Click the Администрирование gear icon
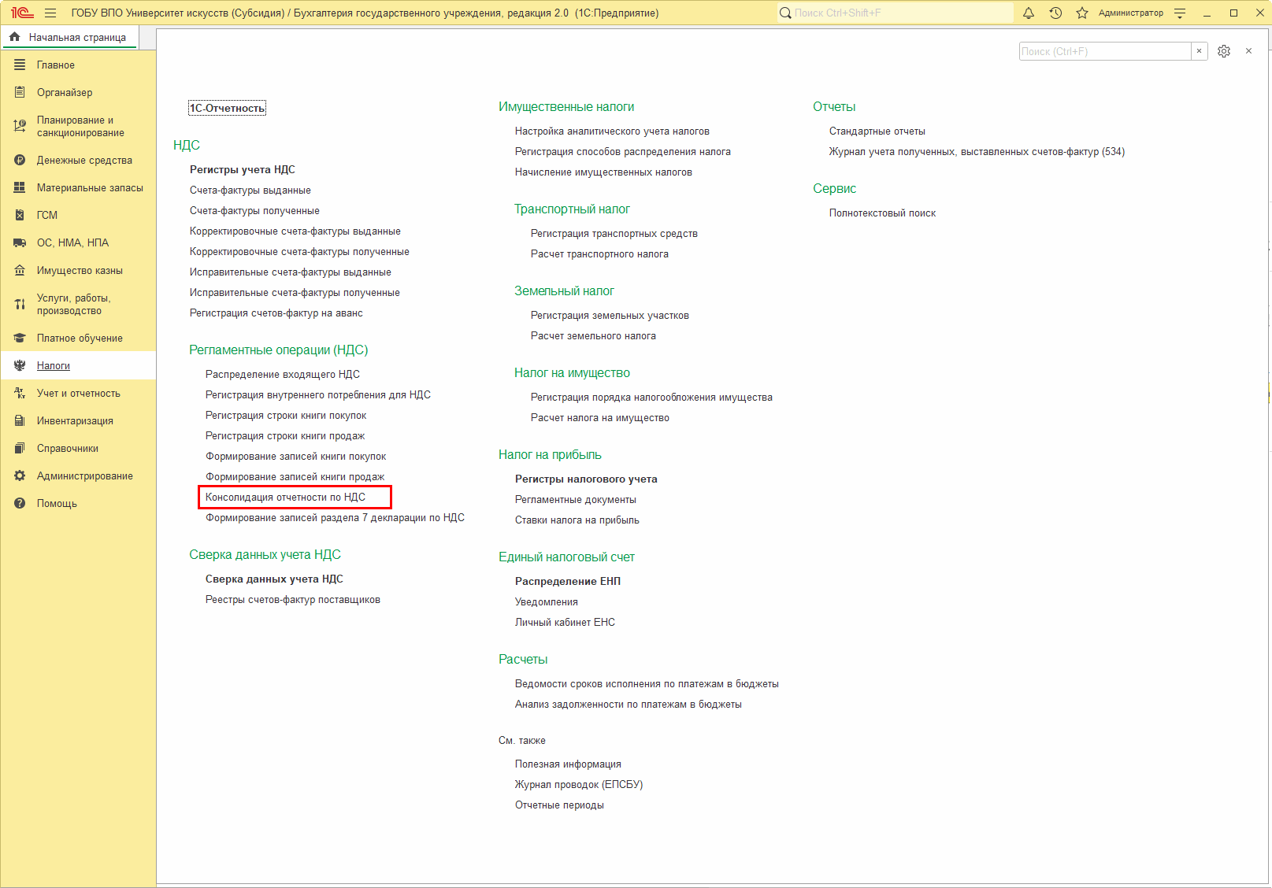Image resolution: width=1272 pixels, height=888 pixels. click(20, 476)
